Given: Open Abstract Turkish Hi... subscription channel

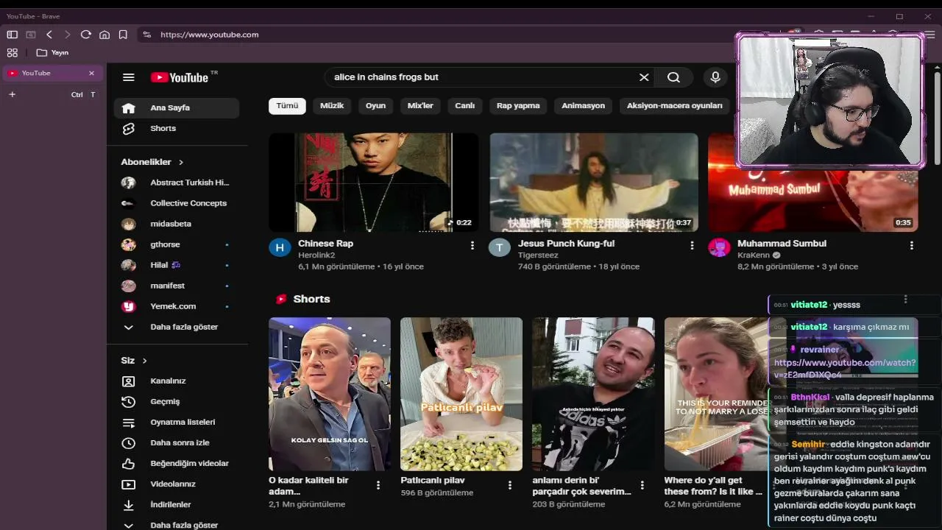Looking at the screenshot, I should pos(177,183).
